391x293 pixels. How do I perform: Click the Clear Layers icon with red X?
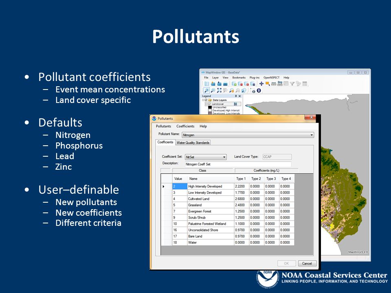point(247,84)
